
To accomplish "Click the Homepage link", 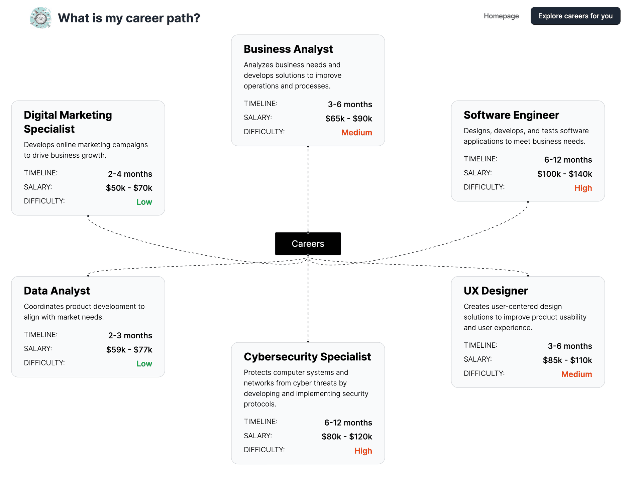I will click(x=501, y=16).
